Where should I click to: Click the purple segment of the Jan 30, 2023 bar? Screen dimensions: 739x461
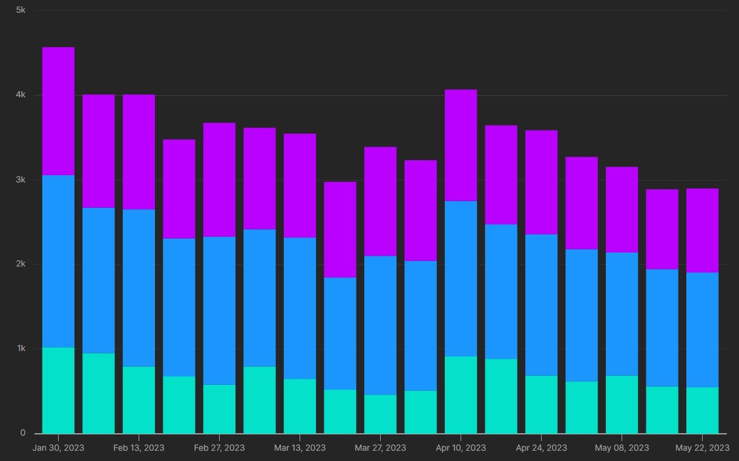click(x=58, y=111)
